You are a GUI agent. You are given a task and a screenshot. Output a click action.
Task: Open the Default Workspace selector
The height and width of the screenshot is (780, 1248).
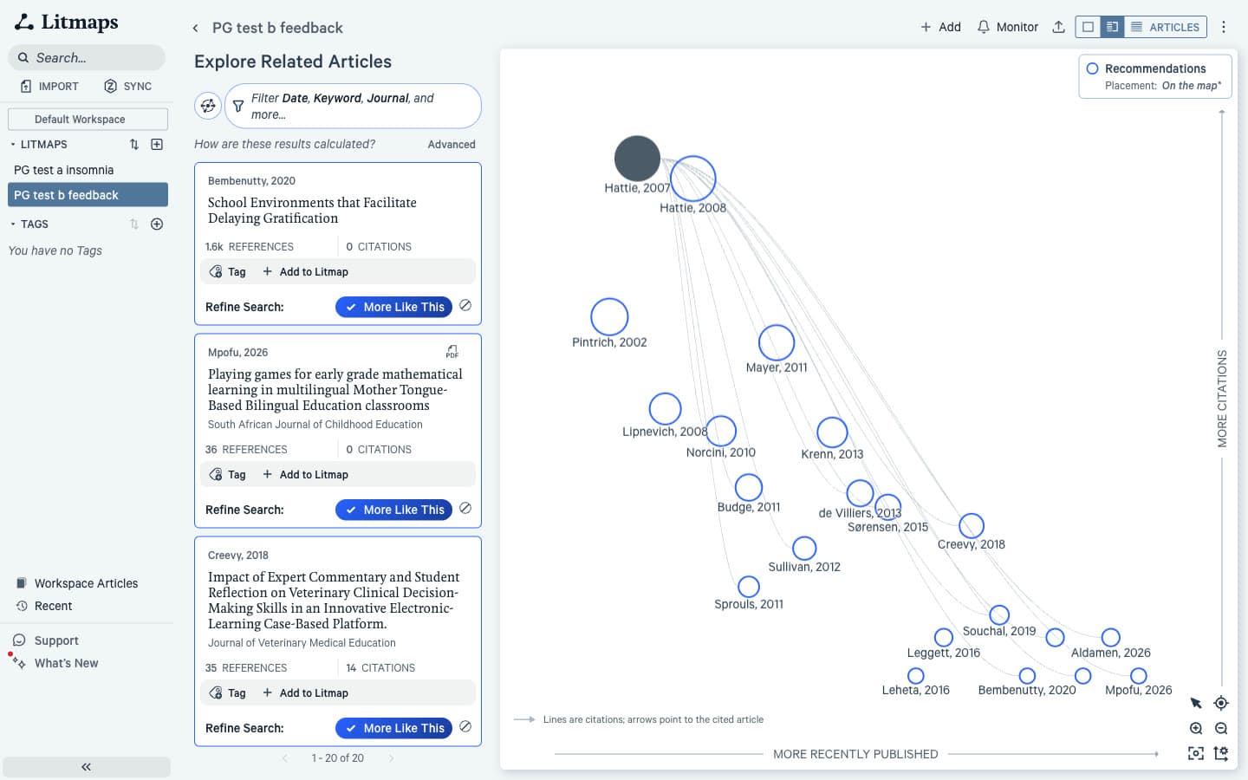(88, 119)
